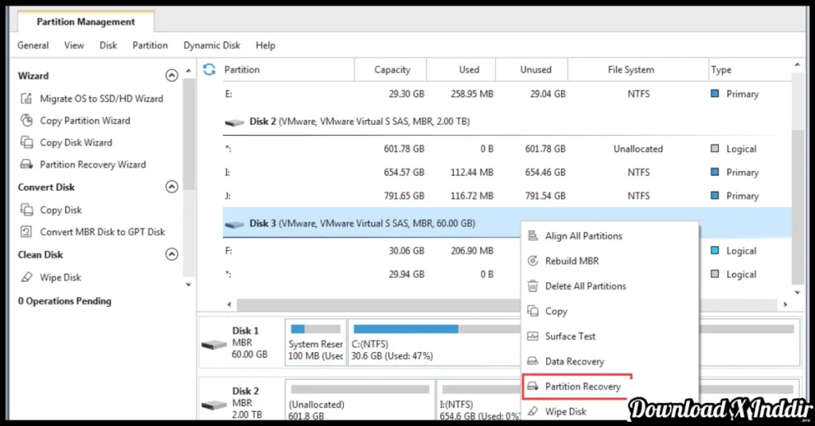Click the horizontal scrollbar left arrow
The height and width of the screenshot is (426, 815).
[x=229, y=304]
